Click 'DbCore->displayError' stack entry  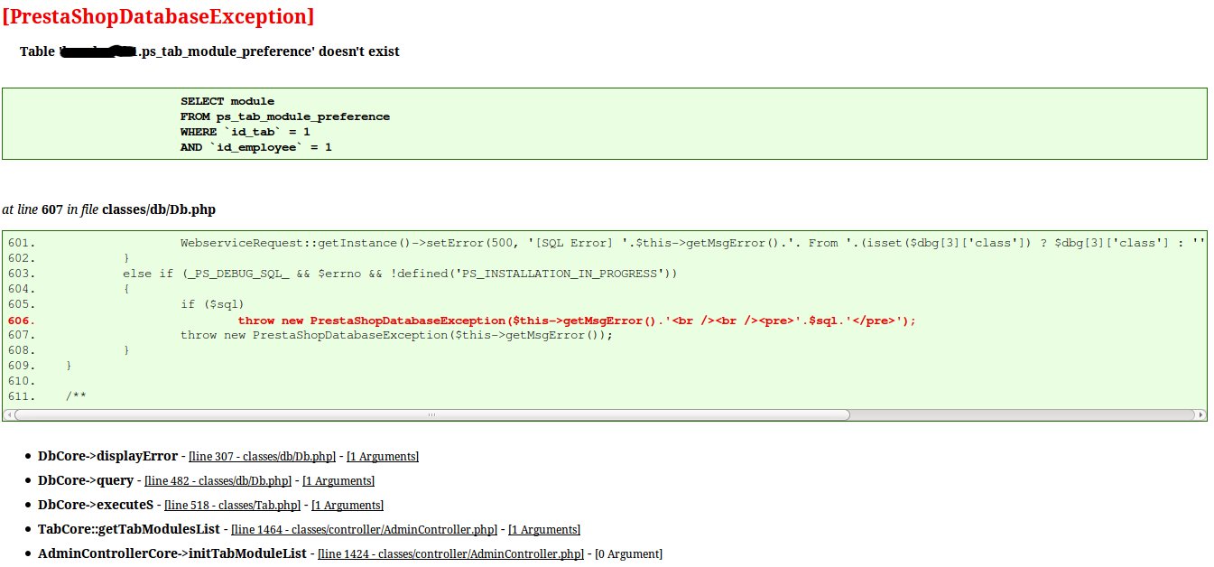tap(107, 456)
